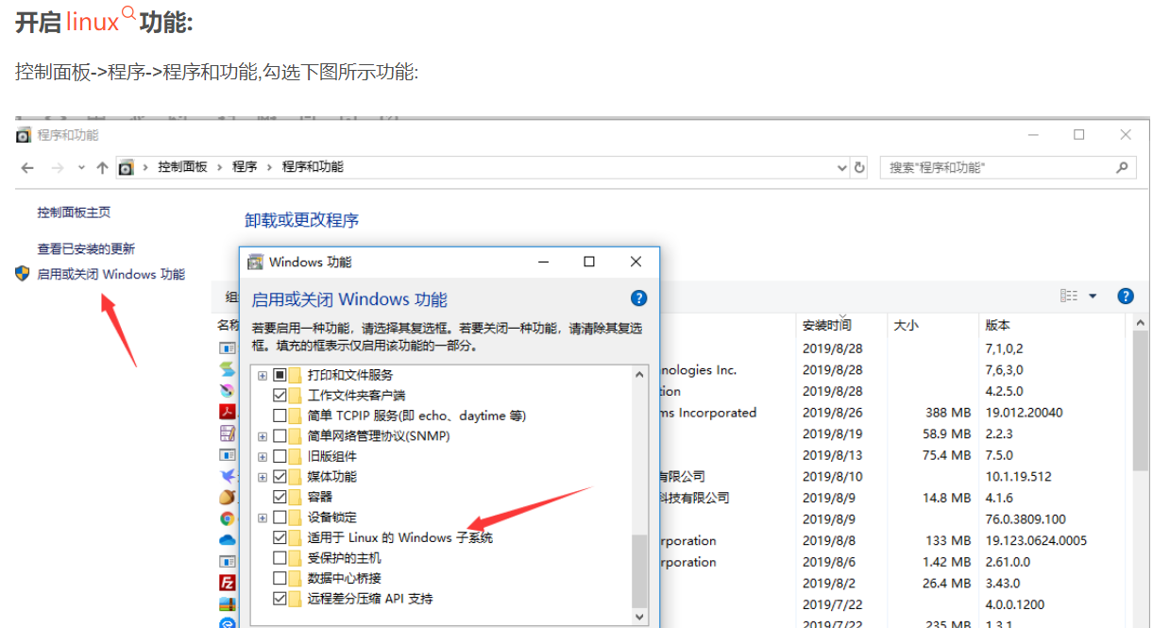Screen dimensions: 1153x628
Task: Expand the 媒体功能 tree node
Action: click(x=261, y=475)
